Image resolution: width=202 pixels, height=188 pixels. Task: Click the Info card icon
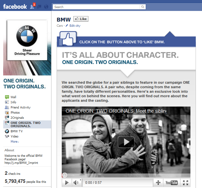(7, 102)
